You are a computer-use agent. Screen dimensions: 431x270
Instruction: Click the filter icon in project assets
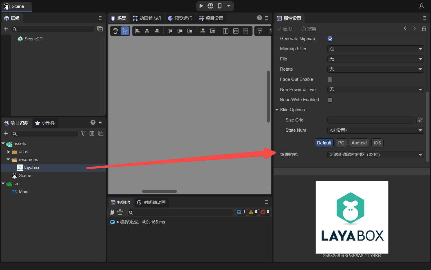coord(83,133)
